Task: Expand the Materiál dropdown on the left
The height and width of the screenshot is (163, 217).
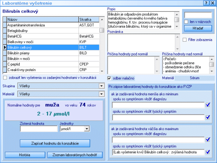Action: pos(101,94)
